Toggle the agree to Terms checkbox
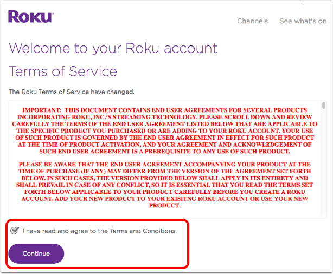 coord(15,230)
